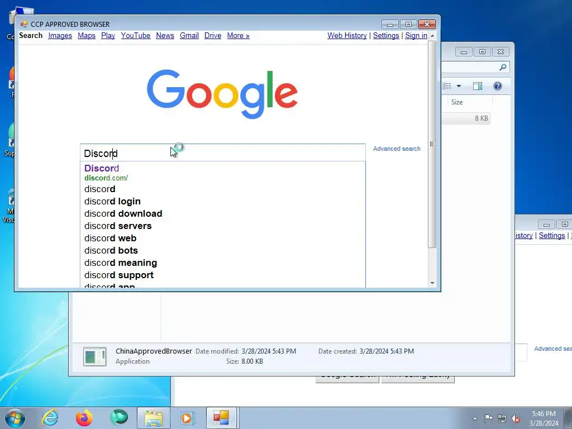Click the Advanced search link beside the search box
Image resolution: width=572 pixels, height=429 pixels.
click(x=397, y=149)
